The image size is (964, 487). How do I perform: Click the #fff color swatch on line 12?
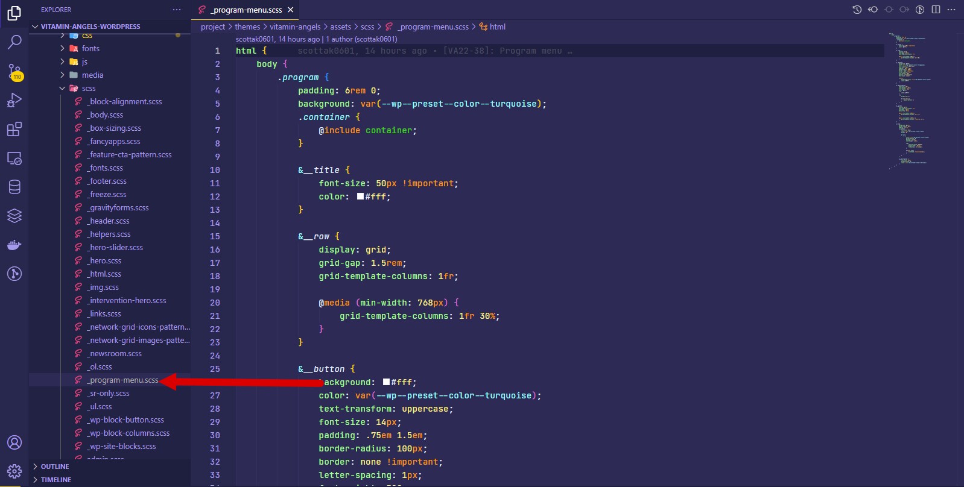tap(361, 196)
